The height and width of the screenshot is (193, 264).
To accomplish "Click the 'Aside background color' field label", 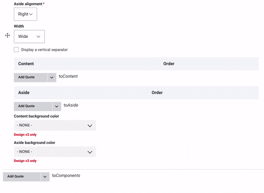I will [x=34, y=143].
